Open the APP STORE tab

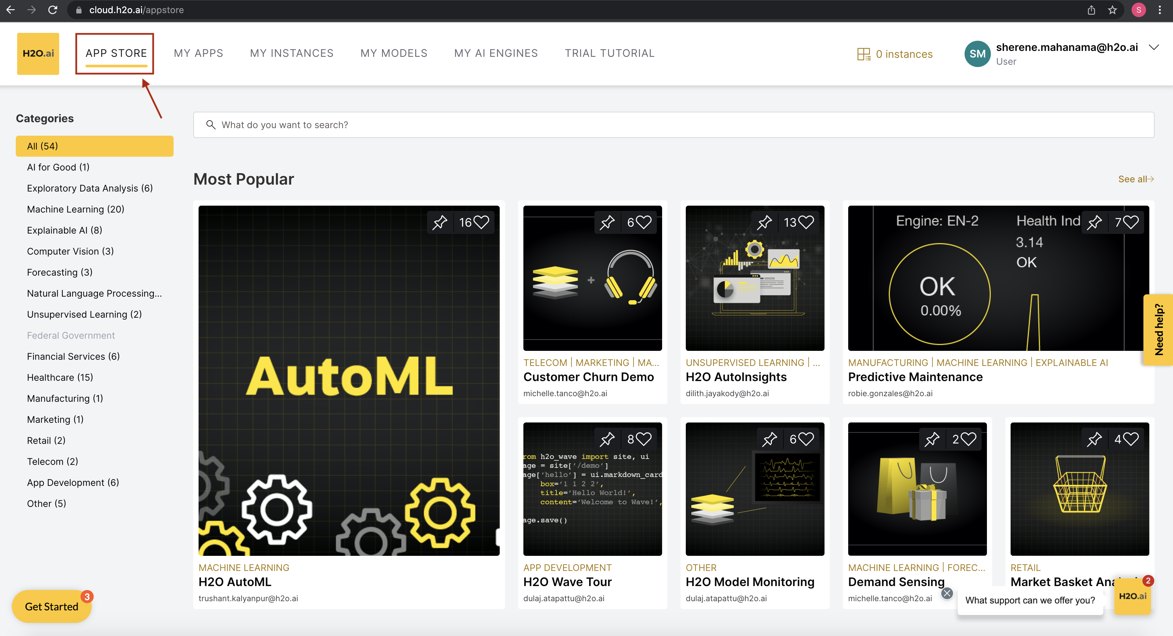116,53
